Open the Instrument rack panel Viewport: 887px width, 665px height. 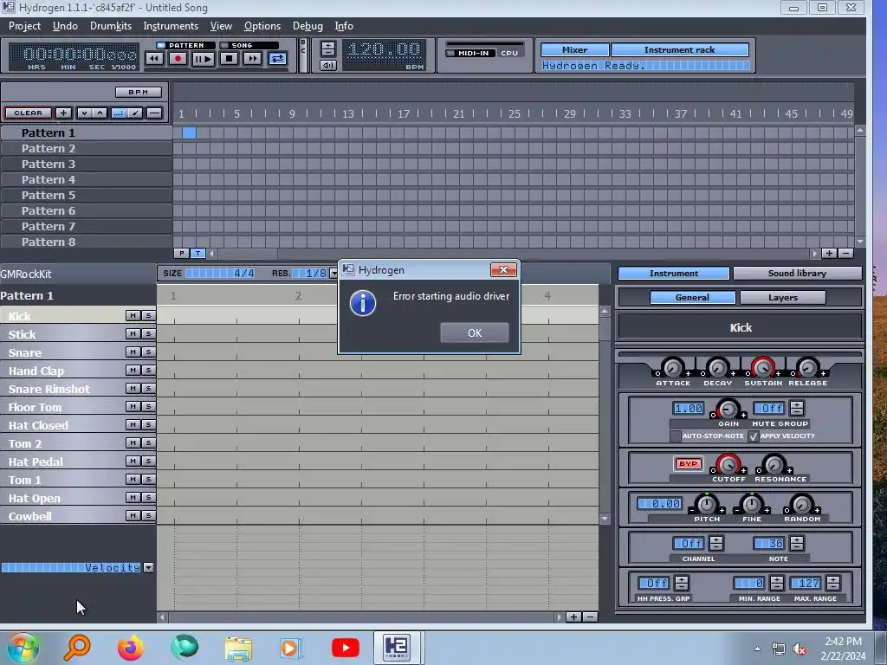coord(679,49)
